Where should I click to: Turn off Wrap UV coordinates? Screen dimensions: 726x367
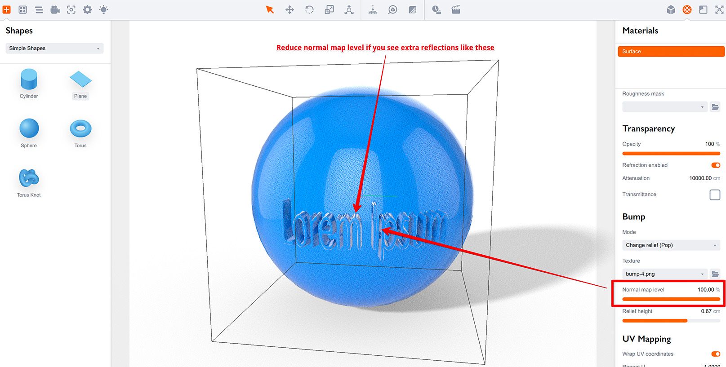tap(715, 354)
